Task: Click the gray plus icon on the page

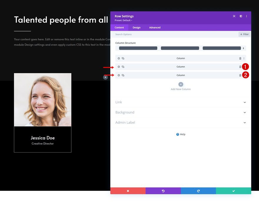Action: (x=105, y=77)
